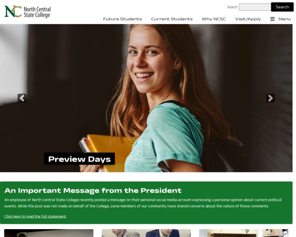Viewport: 296px width, 237px height.
Task: Open 'Click here to read the full statement'
Action: pyautogui.click(x=36, y=216)
